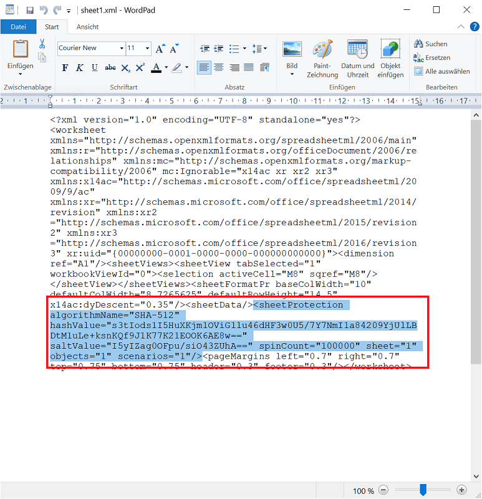
Task: Click the zoom out minus button
Action: tap(383, 490)
